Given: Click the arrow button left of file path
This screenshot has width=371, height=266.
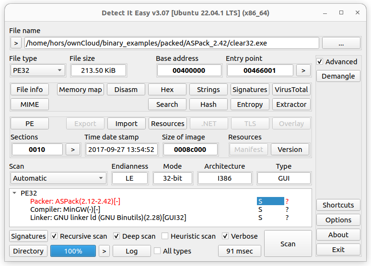Looking at the screenshot, I should tap(16, 43).
